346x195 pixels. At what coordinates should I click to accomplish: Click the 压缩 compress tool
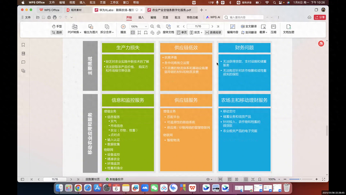[x=274, y=29]
